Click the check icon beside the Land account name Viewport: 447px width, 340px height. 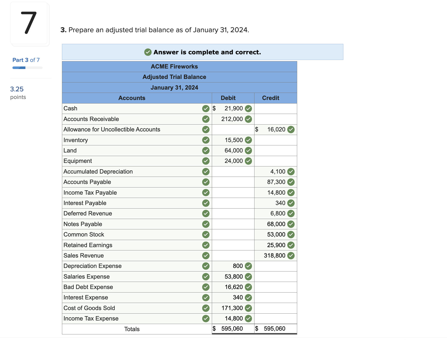pyautogui.click(x=206, y=151)
